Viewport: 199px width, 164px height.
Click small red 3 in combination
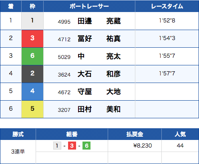tap(72, 146)
